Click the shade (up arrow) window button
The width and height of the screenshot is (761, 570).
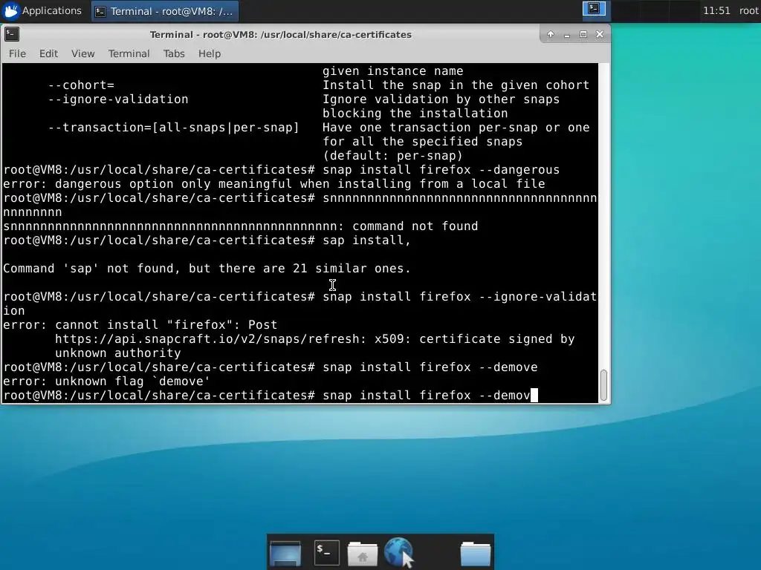551,34
